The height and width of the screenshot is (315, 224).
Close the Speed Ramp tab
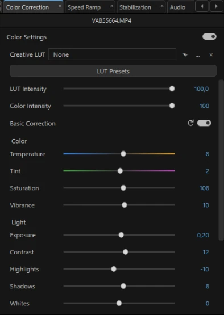[111, 6]
